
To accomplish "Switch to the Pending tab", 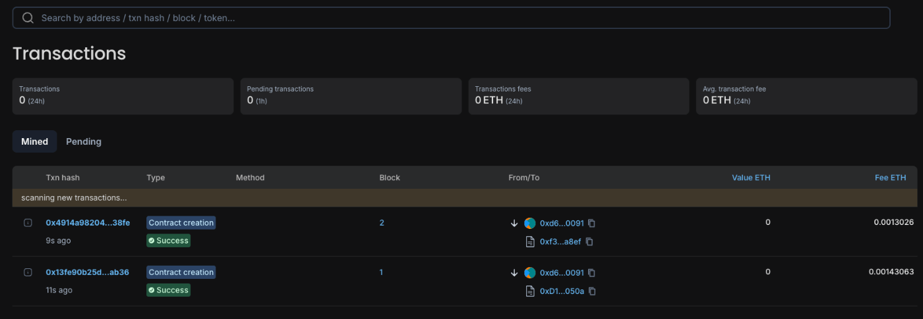I will click(x=84, y=141).
